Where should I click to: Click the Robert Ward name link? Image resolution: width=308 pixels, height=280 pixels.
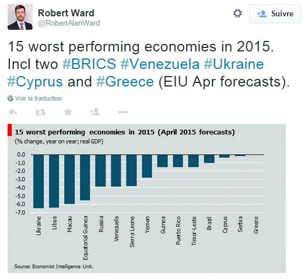point(66,13)
